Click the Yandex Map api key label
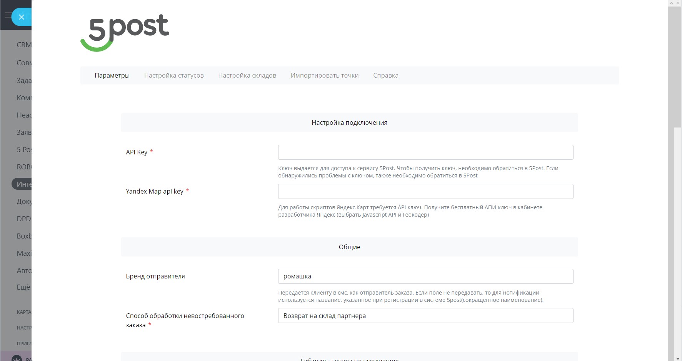 coord(155,191)
